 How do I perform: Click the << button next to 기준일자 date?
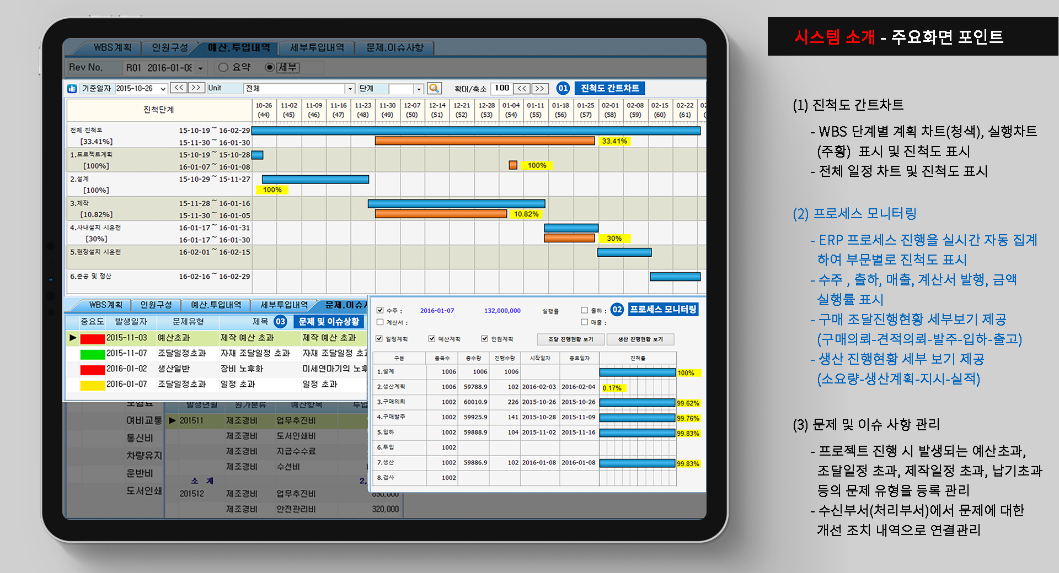[x=178, y=88]
